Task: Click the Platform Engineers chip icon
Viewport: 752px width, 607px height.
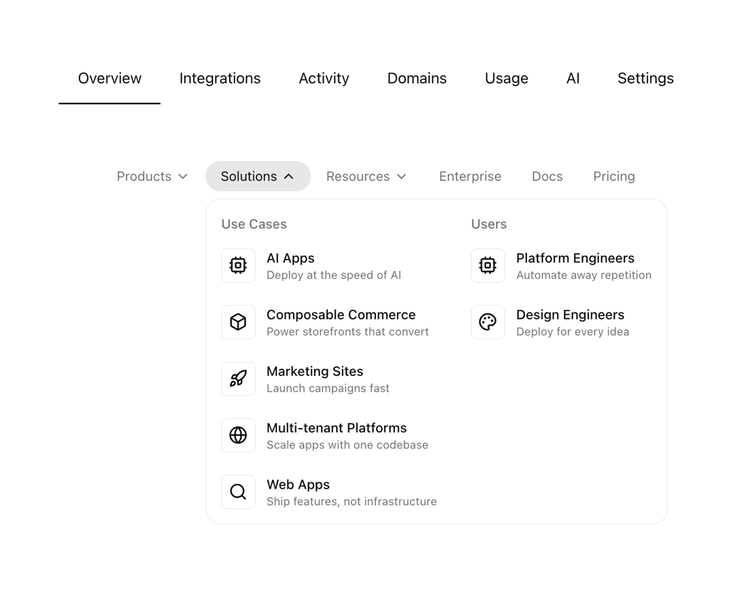Action: (x=487, y=265)
